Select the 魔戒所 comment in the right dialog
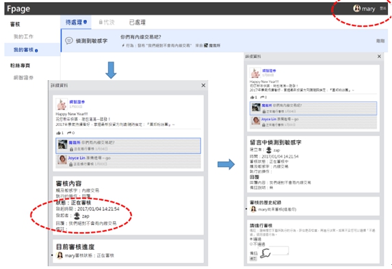 coord(313,108)
